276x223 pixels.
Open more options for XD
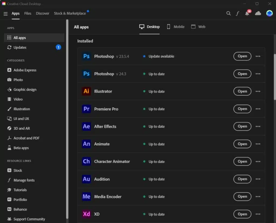point(258,214)
